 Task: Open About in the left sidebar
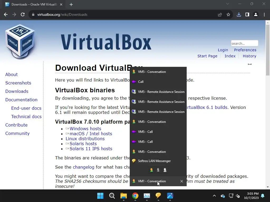click(x=11, y=74)
